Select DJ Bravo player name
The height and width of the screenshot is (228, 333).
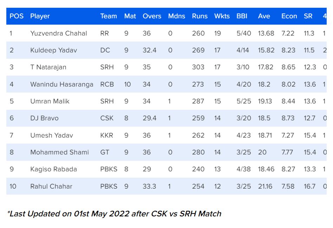point(44,118)
